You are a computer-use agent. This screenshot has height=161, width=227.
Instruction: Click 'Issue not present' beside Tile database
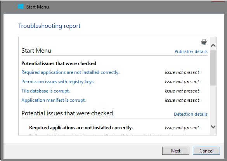(182, 91)
